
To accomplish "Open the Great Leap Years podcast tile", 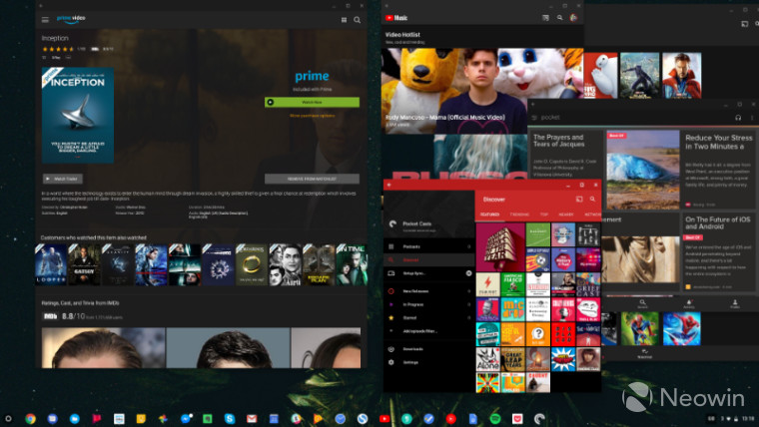I will (x=512, y=359).
